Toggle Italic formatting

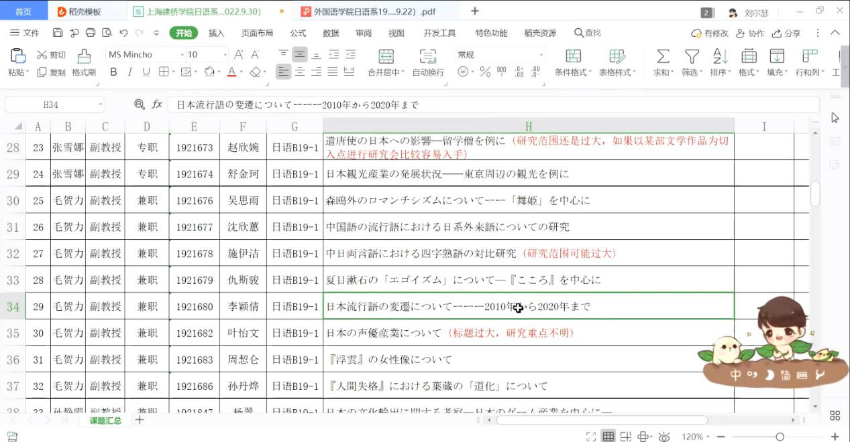130,72
